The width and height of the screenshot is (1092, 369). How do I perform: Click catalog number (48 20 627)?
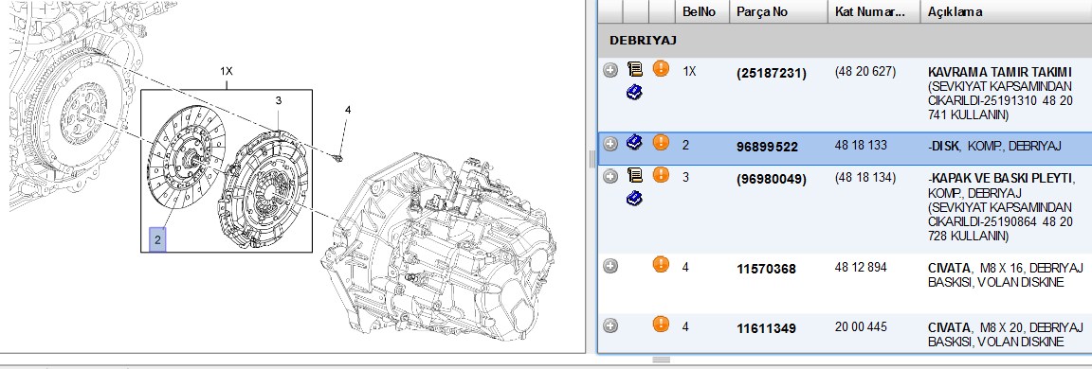tap(864, 72)
